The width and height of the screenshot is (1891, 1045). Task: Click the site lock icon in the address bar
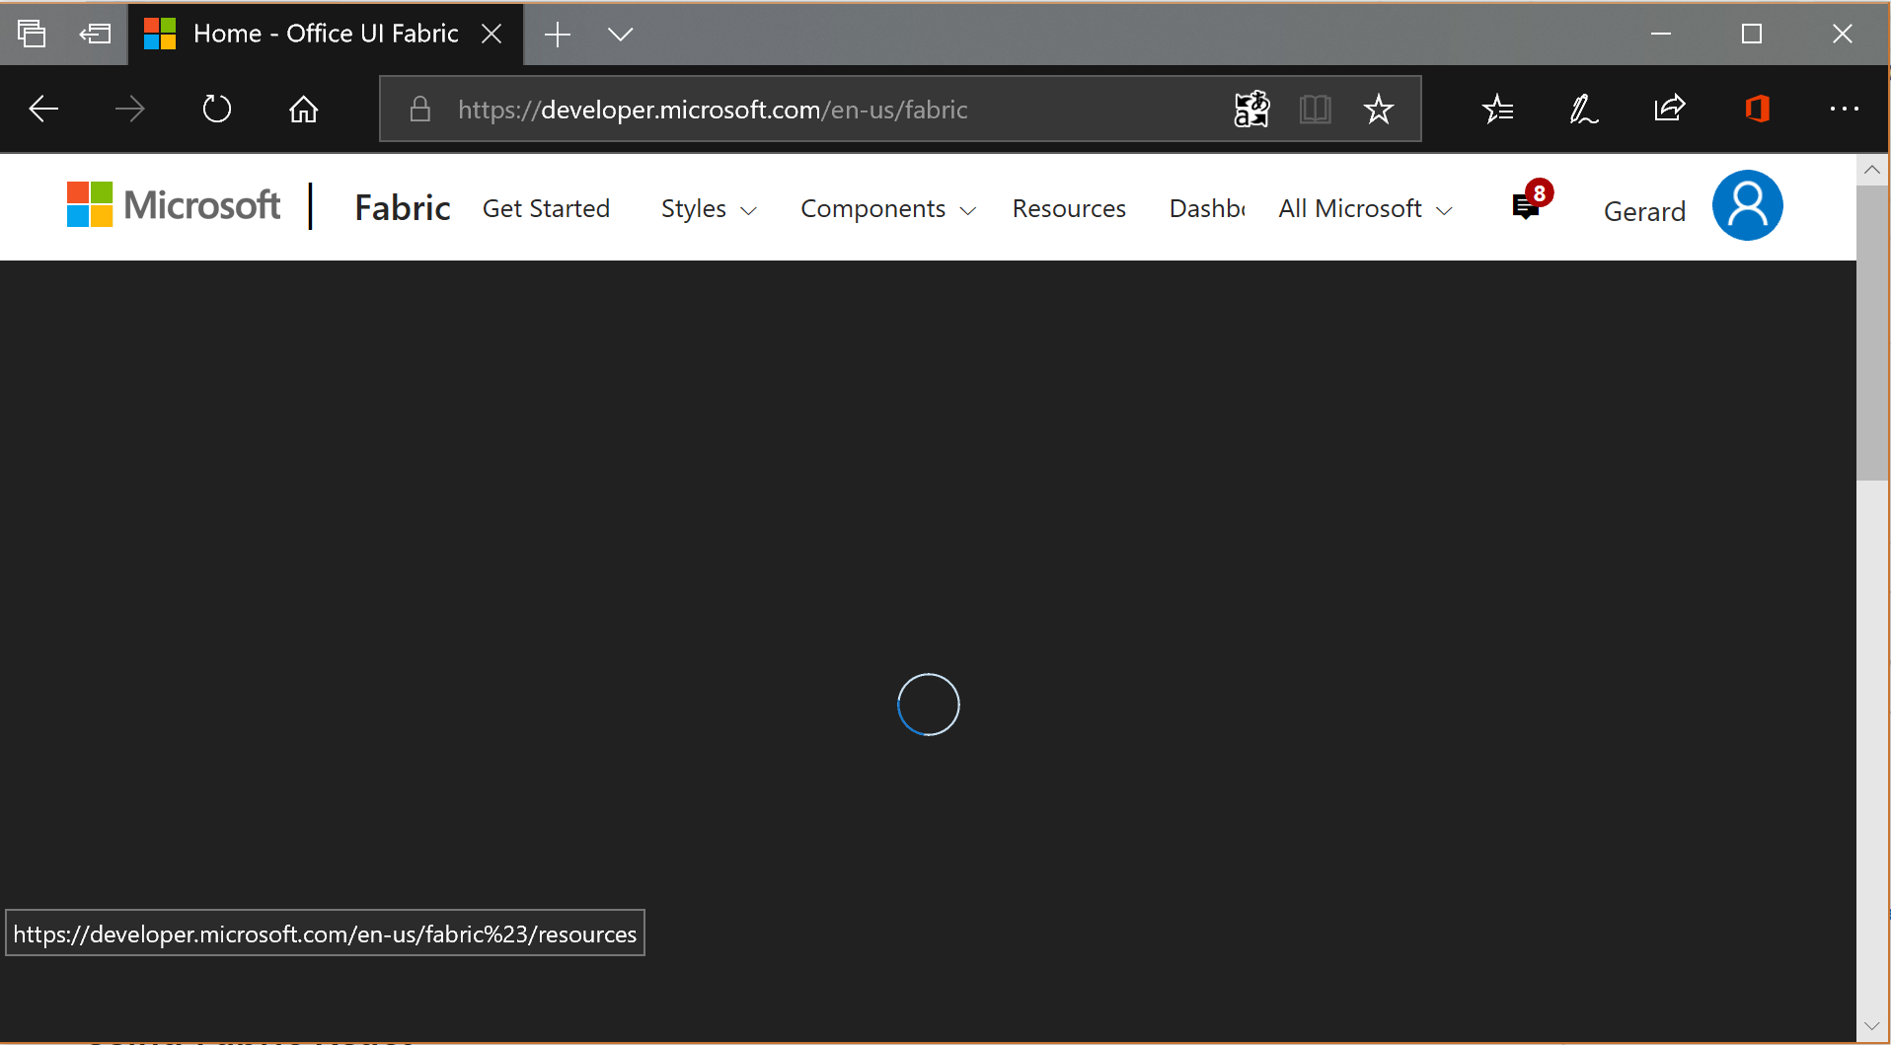[x=419, y=109]
